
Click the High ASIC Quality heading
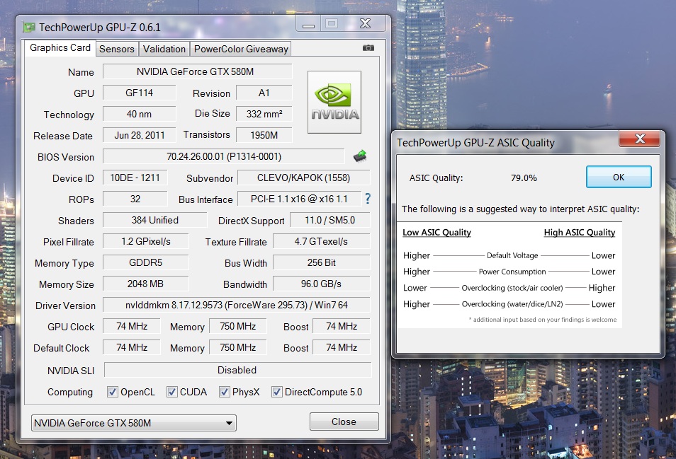580,232
